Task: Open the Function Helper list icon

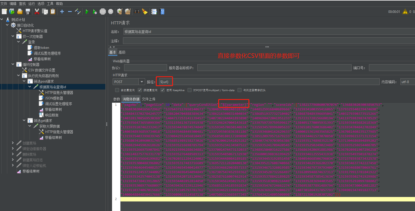Action: click(154, 12)
